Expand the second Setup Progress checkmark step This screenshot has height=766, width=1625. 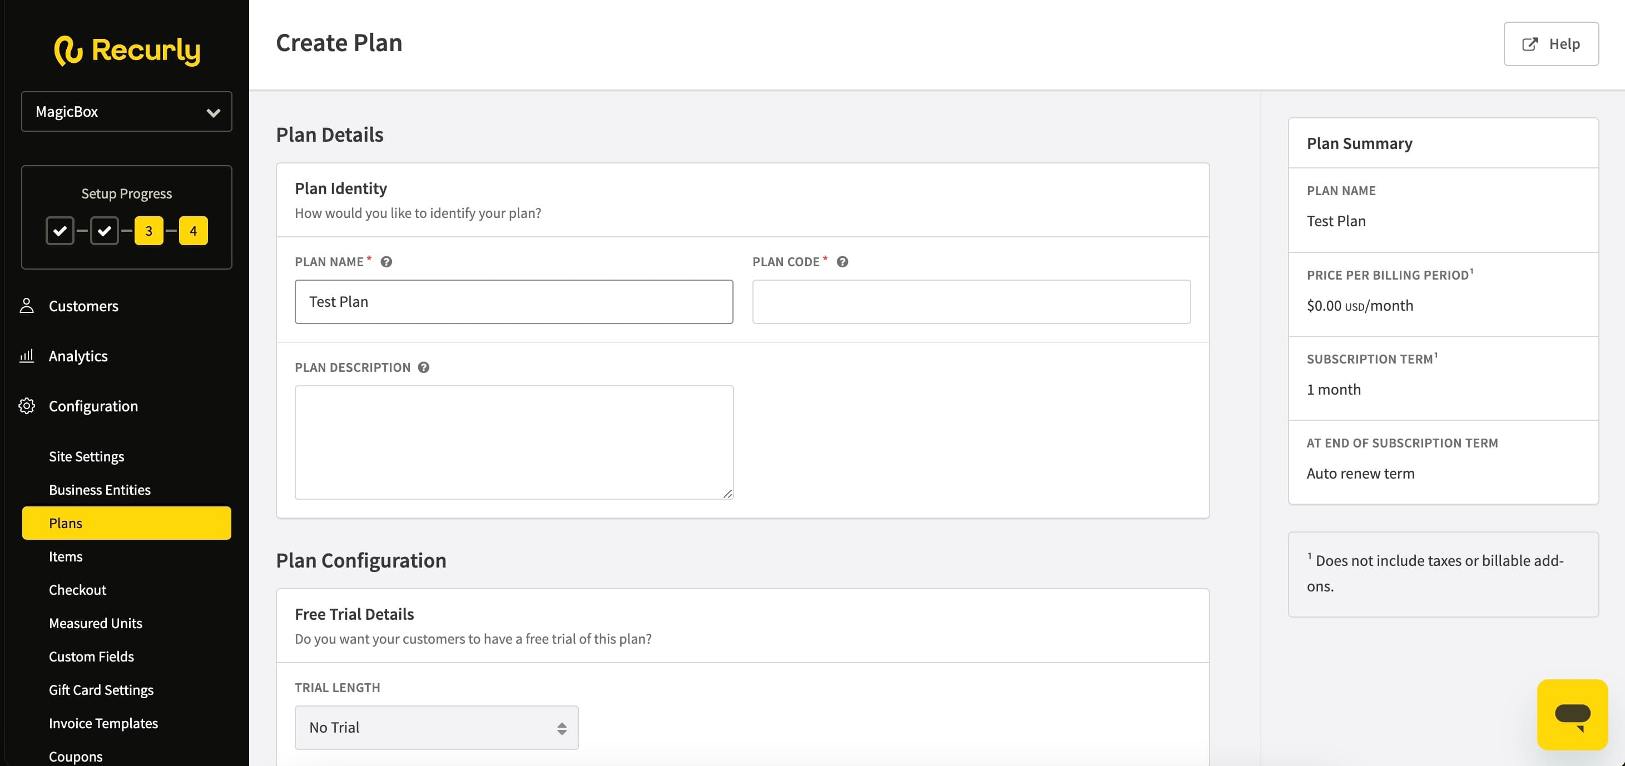[x=105, y=230]
